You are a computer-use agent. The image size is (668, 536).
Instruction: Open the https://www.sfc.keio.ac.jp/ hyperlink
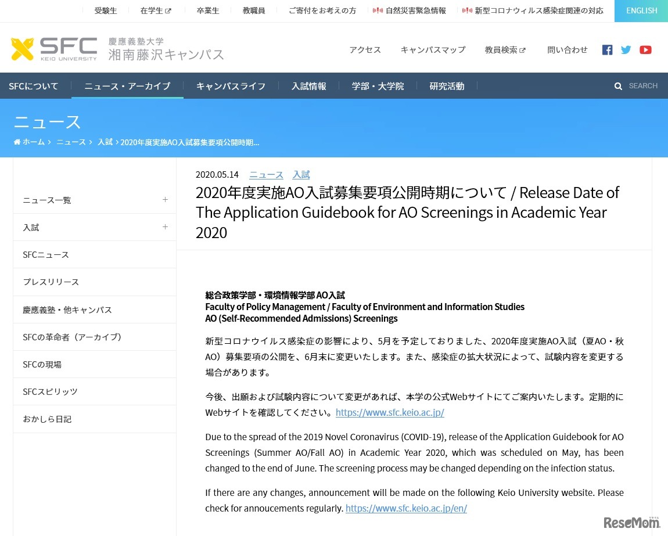[x=390, y=412]
